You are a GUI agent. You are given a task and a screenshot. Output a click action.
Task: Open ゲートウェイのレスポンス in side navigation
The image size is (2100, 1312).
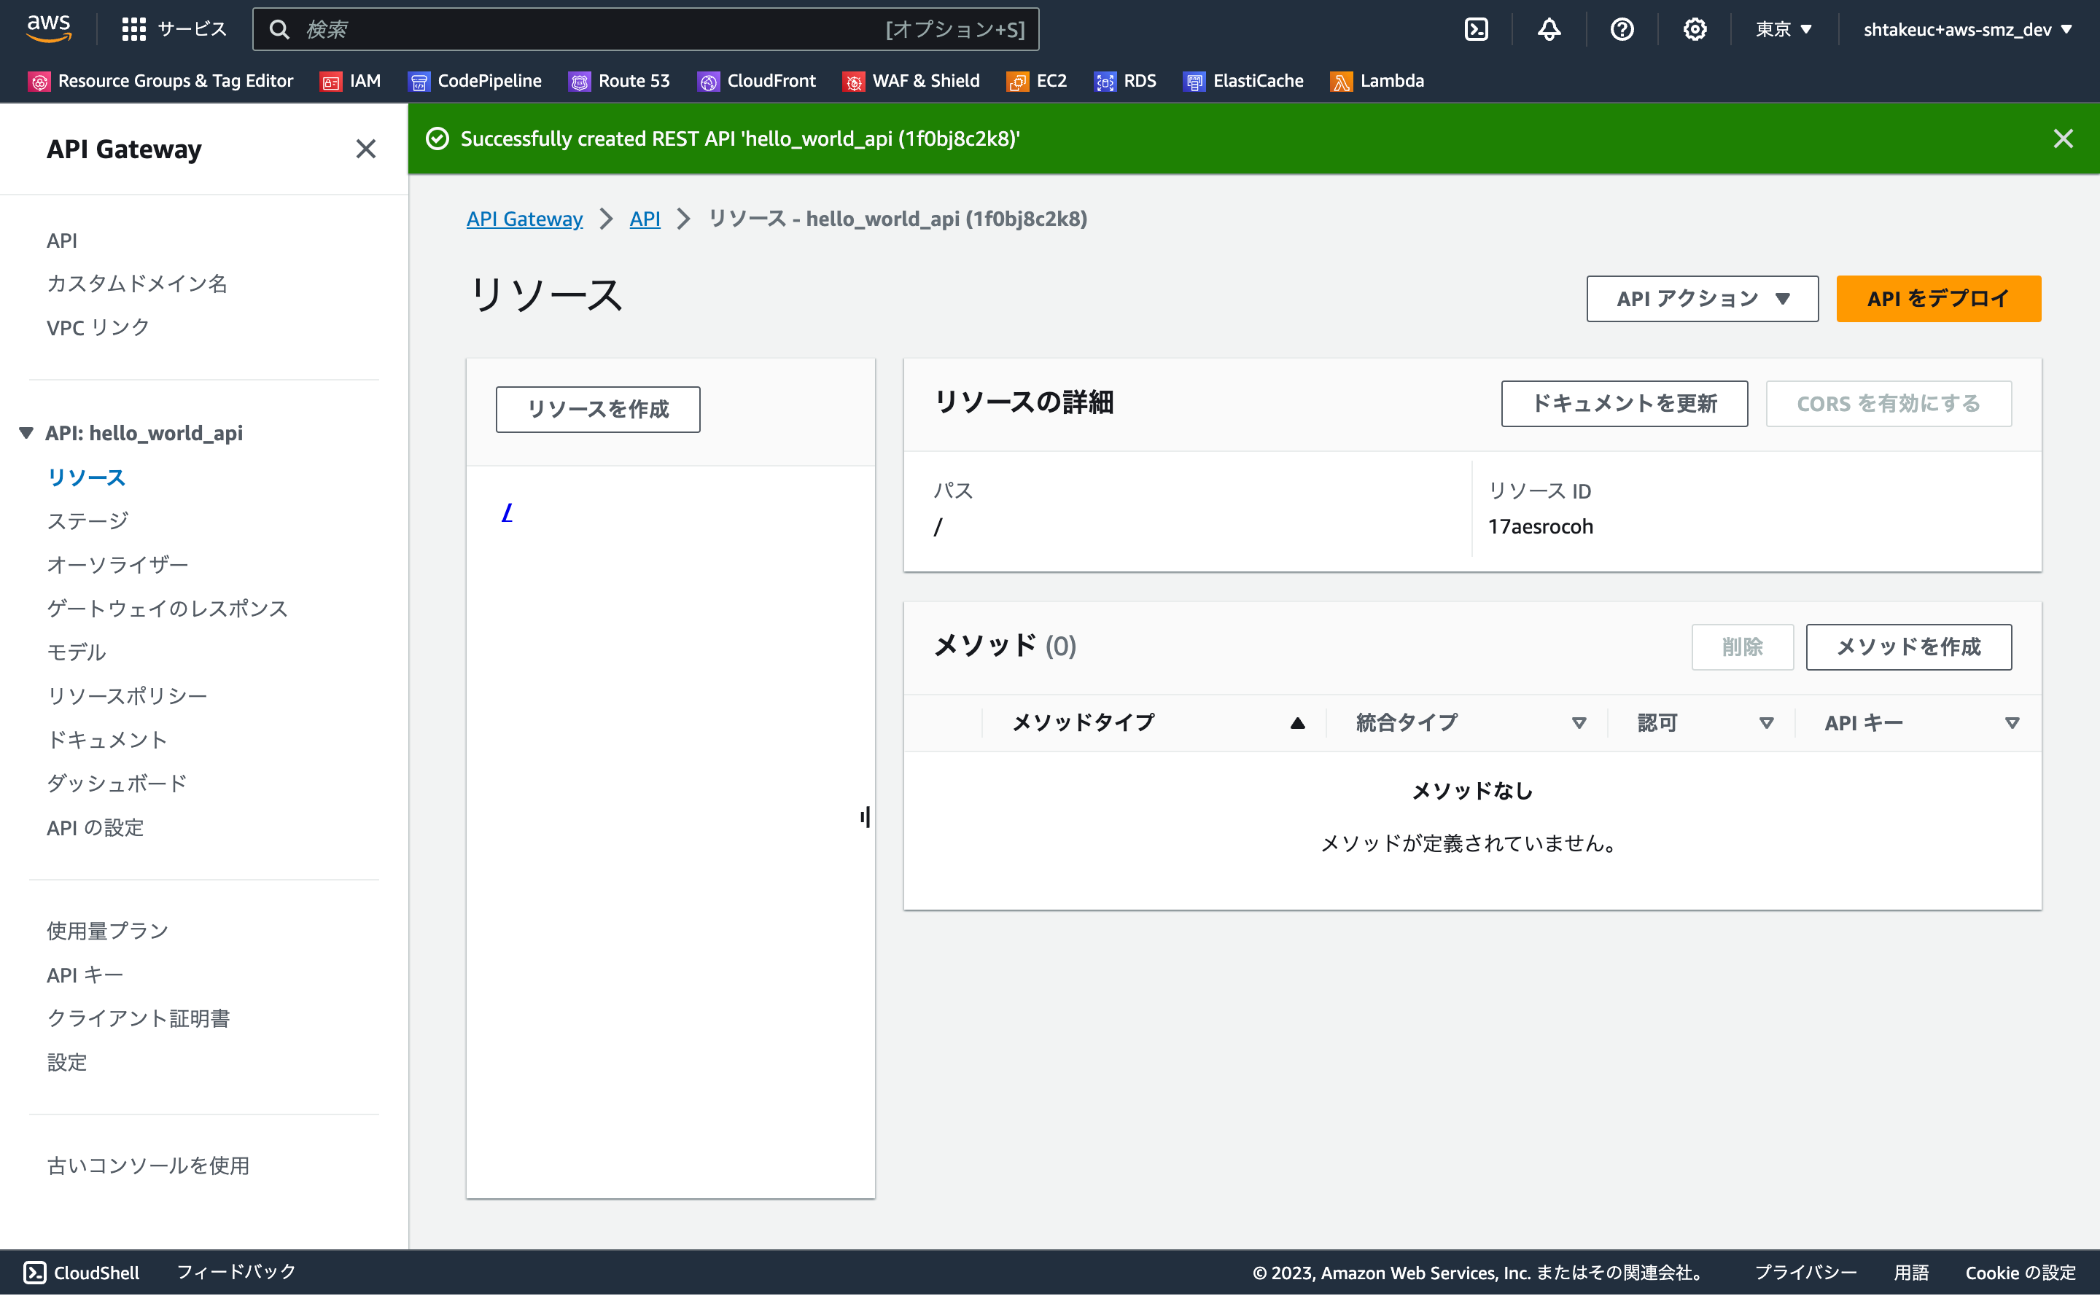pos(166,609)
